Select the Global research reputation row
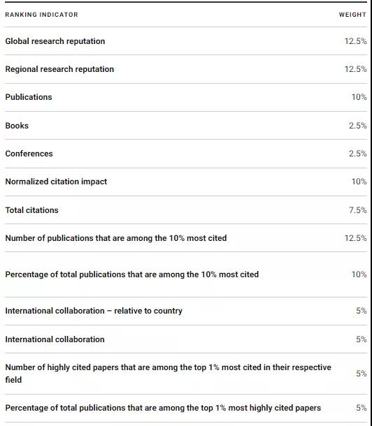Screen dimensions: 372x426 point(186,41)
